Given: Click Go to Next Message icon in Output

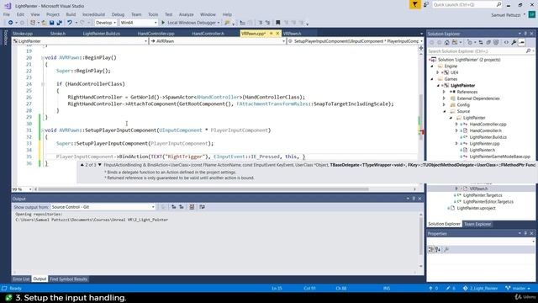Looking at the screenshot, I should [182, 207].
